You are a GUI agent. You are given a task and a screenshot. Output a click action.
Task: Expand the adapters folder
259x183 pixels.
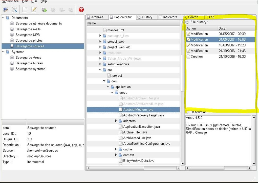(x=116, y=121)
